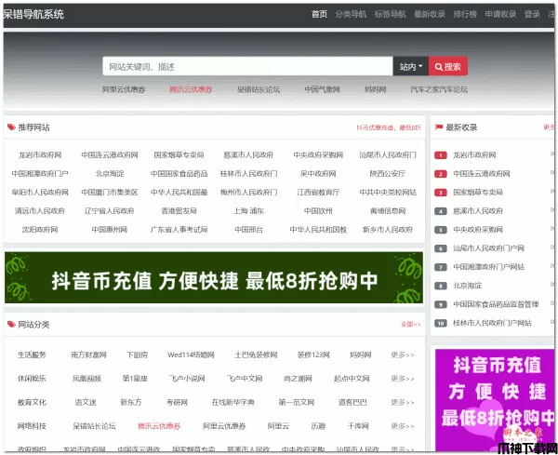Image resolution: width=558 pixels, height=455 pixels.
Task: Click the green 抖音币充值 banner ad
Action: click(x=214, y=277)
